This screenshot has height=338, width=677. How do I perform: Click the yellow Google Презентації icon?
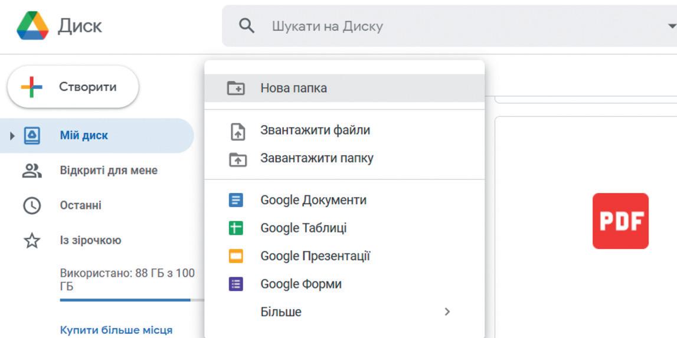(x=236, y=256)
